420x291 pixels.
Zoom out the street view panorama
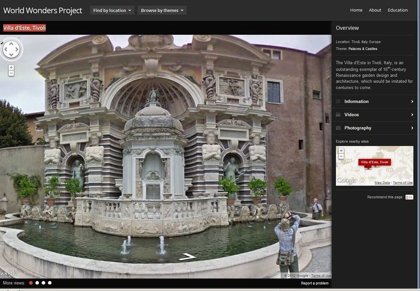(x=11, y=73)
